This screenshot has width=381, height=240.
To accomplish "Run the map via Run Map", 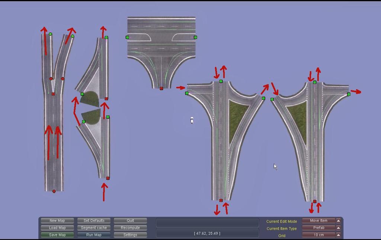I will (x=94, y=235).
